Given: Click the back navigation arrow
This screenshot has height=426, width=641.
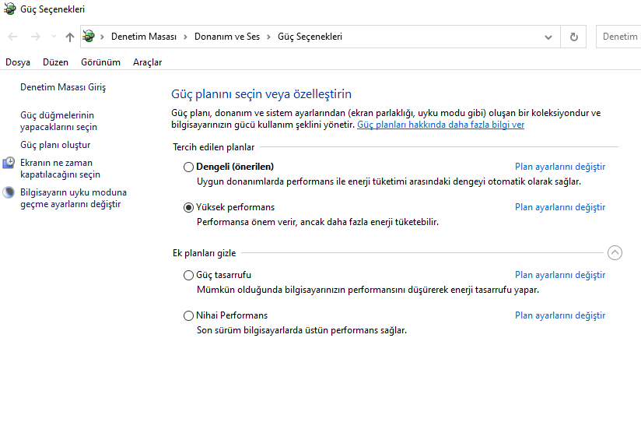Looking at the screenshot, I should click(x=12, y=37).
